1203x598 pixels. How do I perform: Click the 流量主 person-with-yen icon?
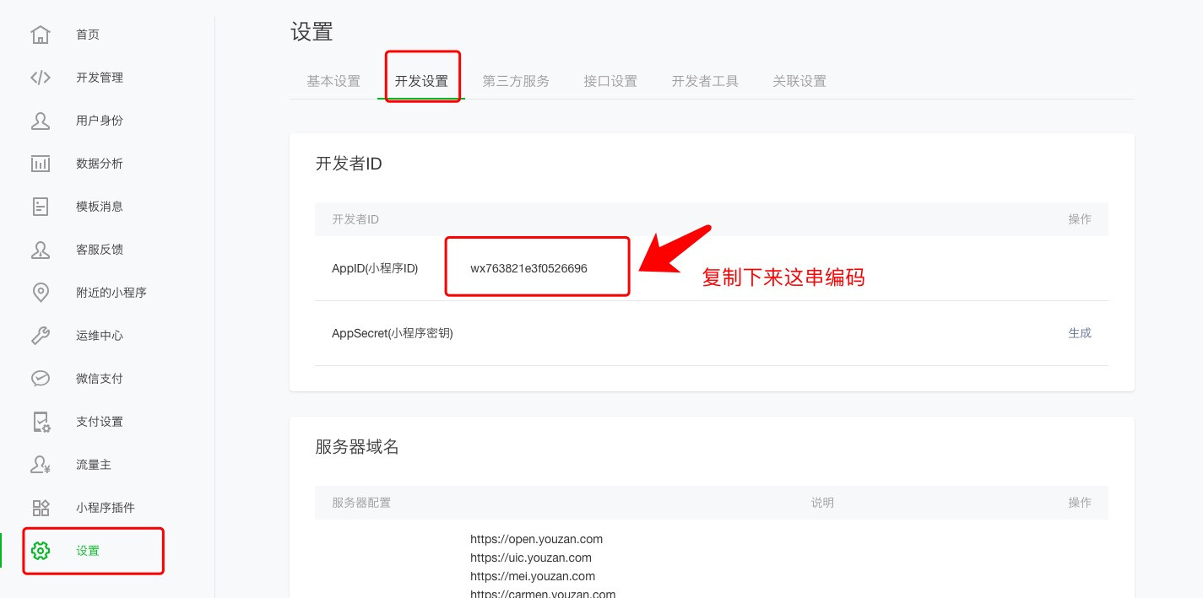pos(41,465)
